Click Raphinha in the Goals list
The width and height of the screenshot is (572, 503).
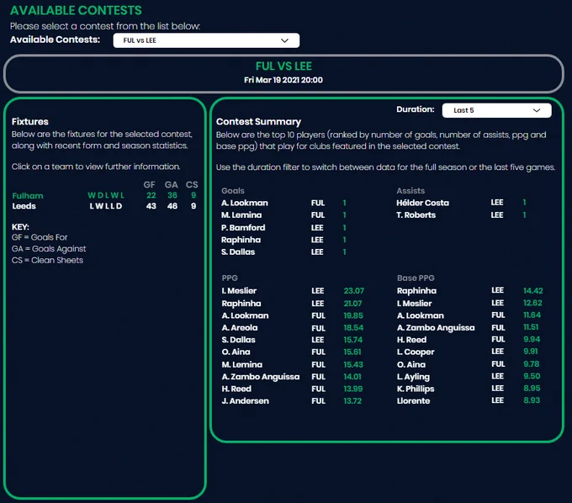click(241, 240)
